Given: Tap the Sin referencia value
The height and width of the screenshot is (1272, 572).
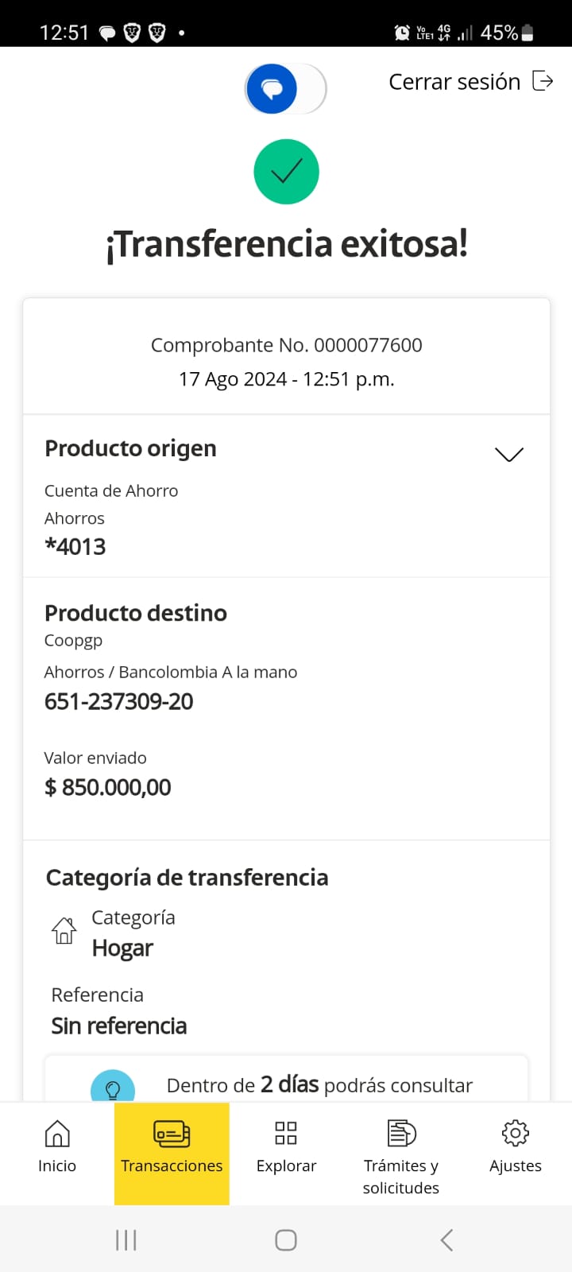Looking at the screenshot, I should (x=119, y=1026).
